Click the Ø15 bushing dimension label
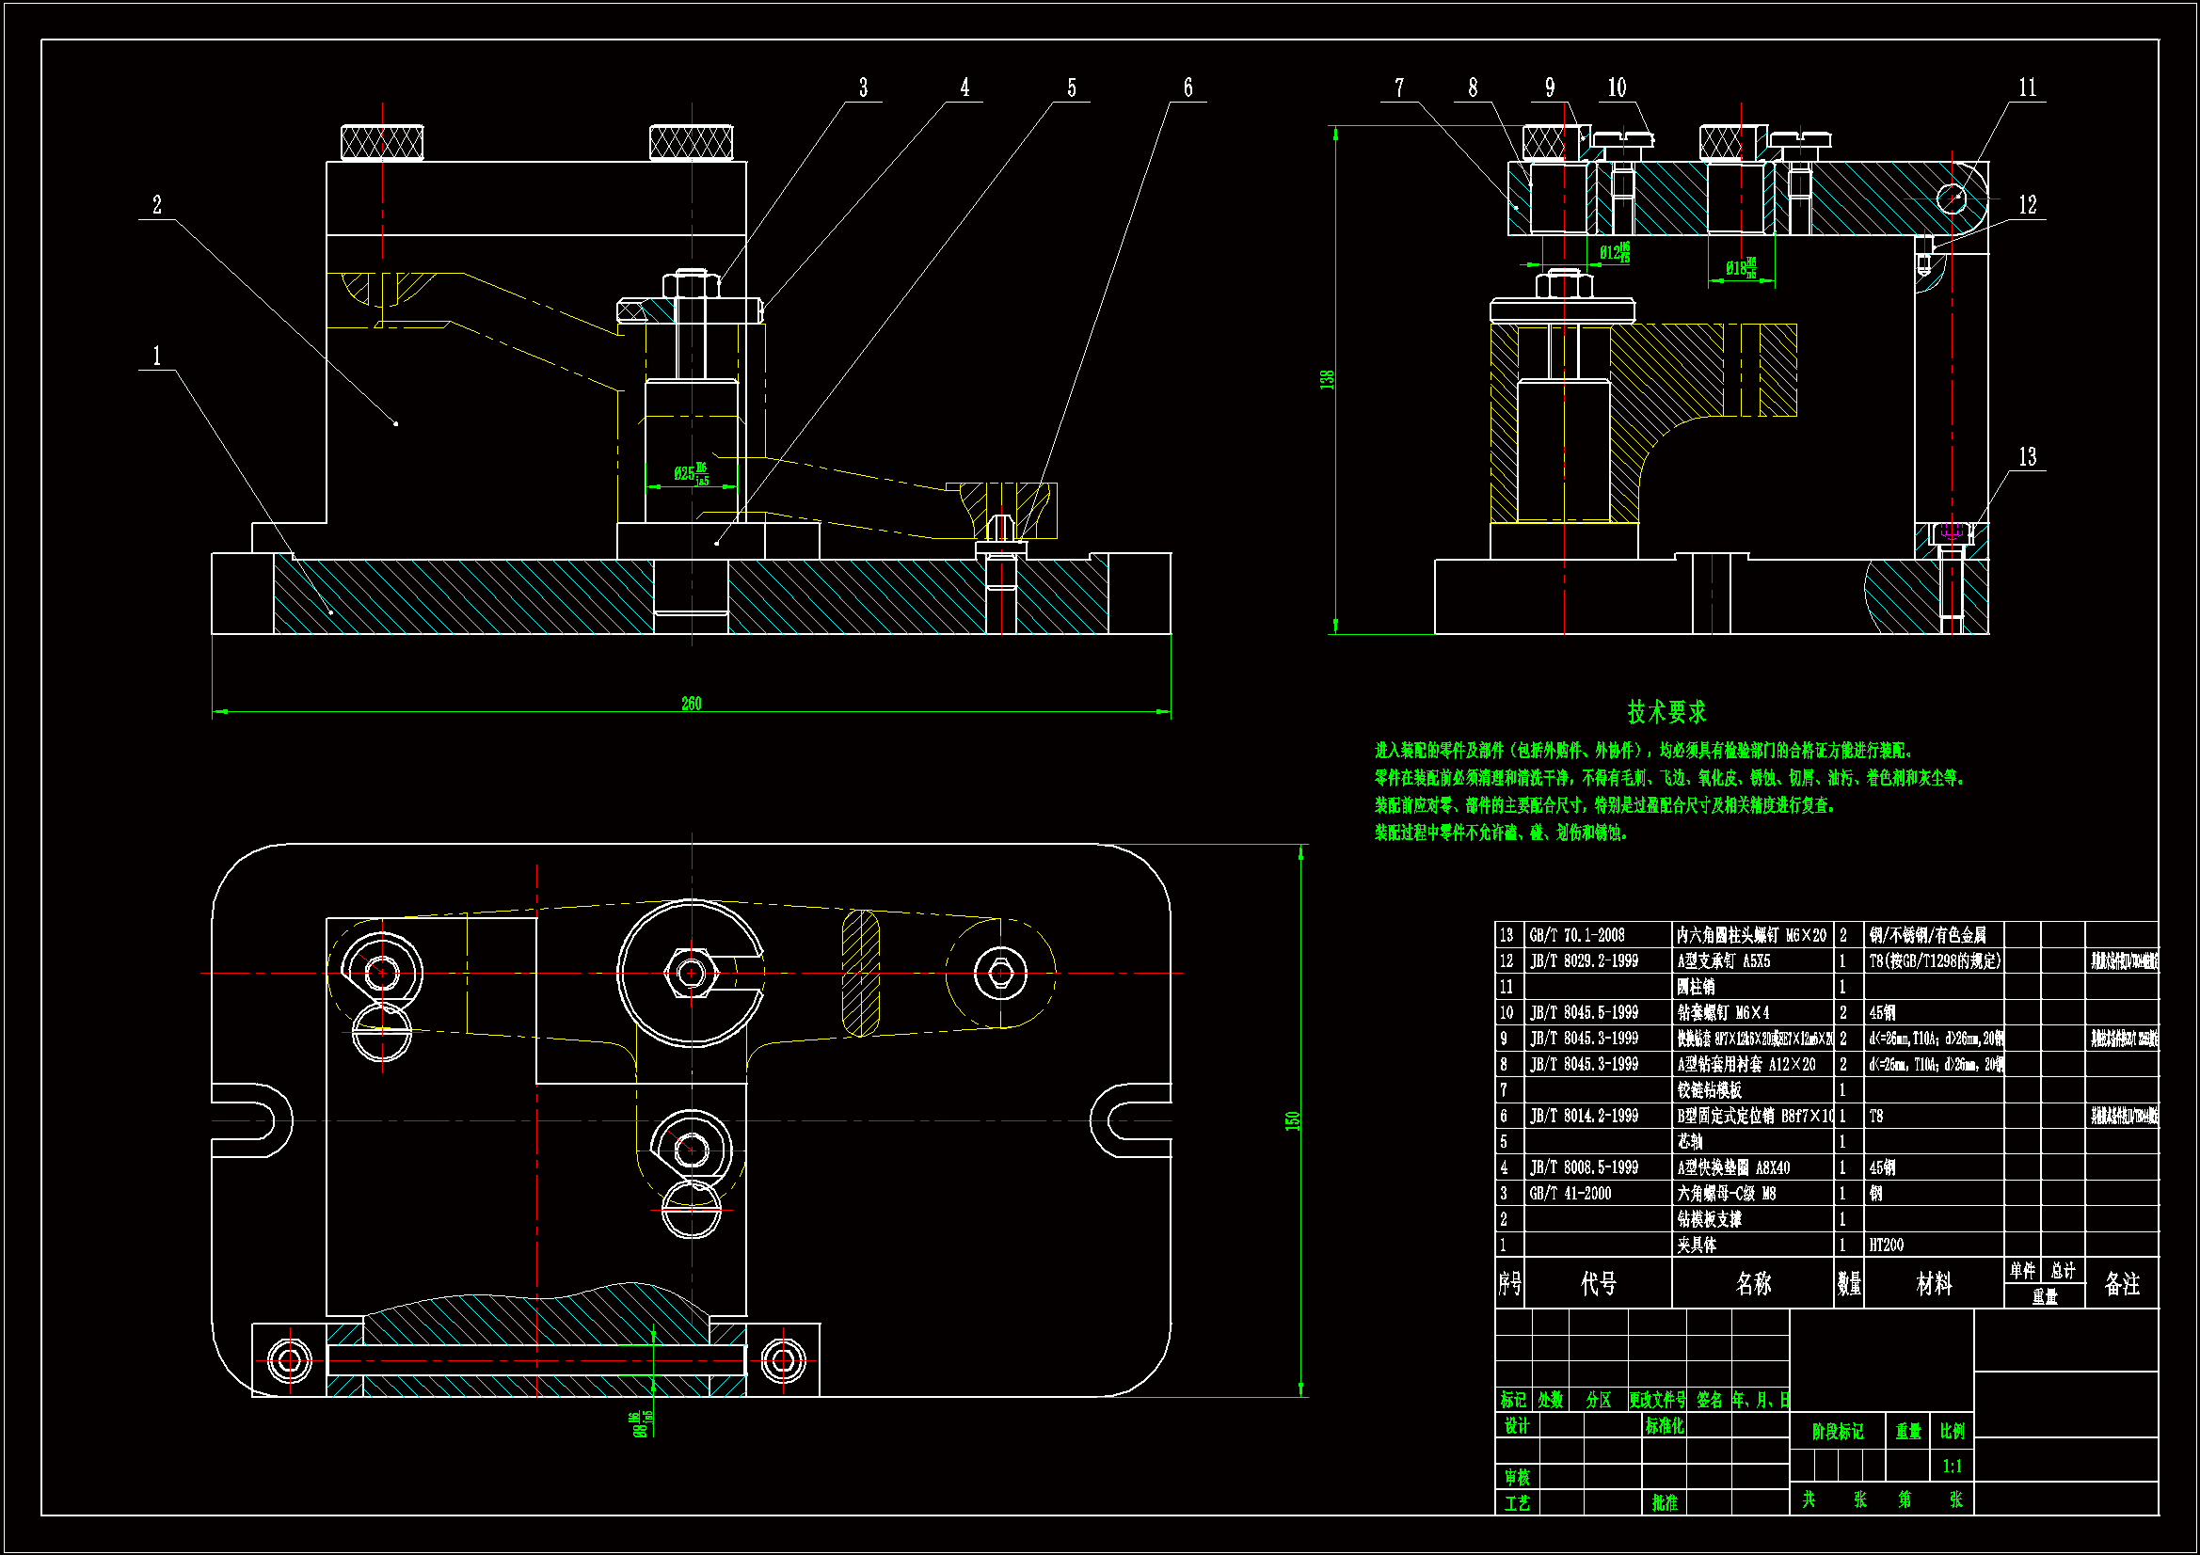 [x=1740, y=268]
